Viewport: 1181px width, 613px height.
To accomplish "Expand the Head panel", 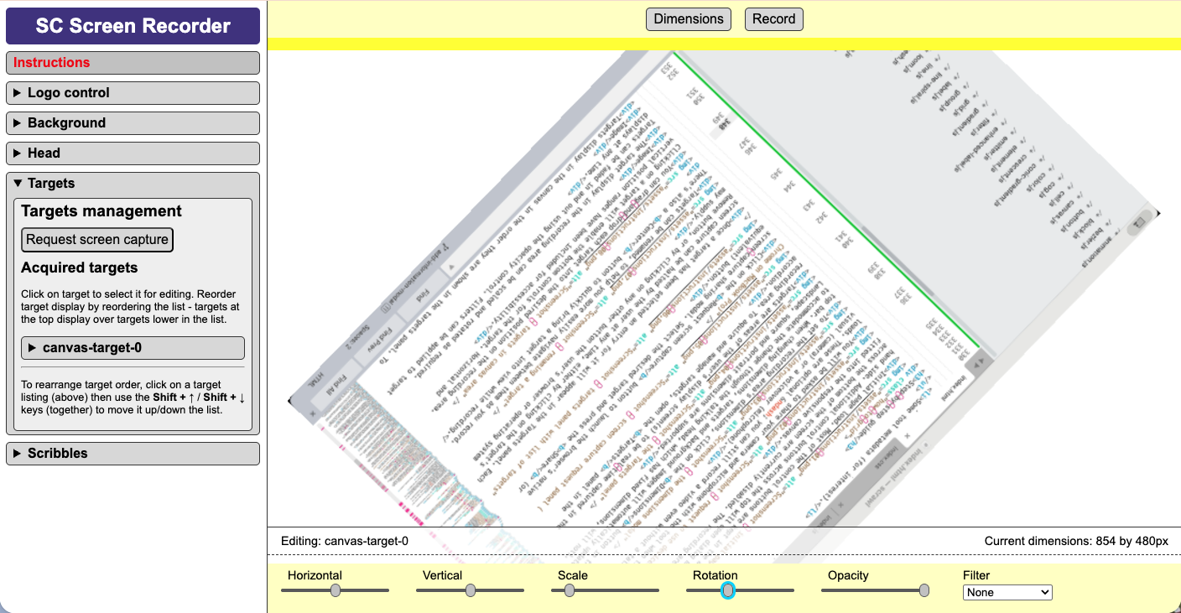I will (x=132, y=153).
